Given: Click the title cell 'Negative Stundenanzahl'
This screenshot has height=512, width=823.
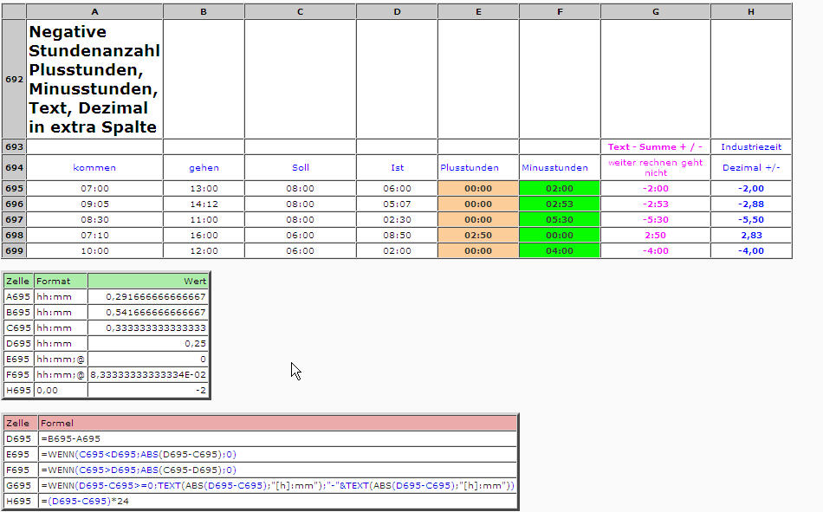Looking at the screenshot, I should (94, 79).
